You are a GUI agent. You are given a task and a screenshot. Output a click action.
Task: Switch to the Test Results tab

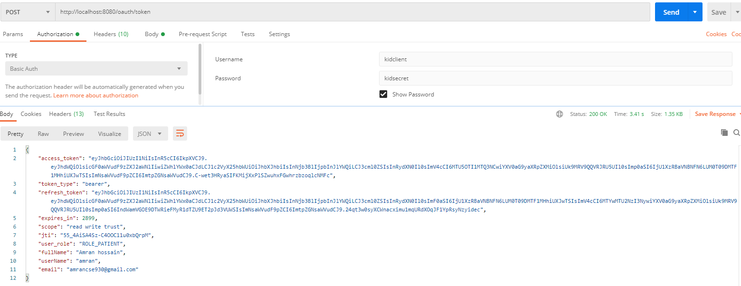coord(109,114)
